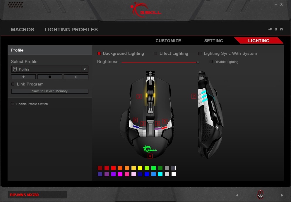
Task: Click the Profile2 combo box field
Action: [46, 69]
